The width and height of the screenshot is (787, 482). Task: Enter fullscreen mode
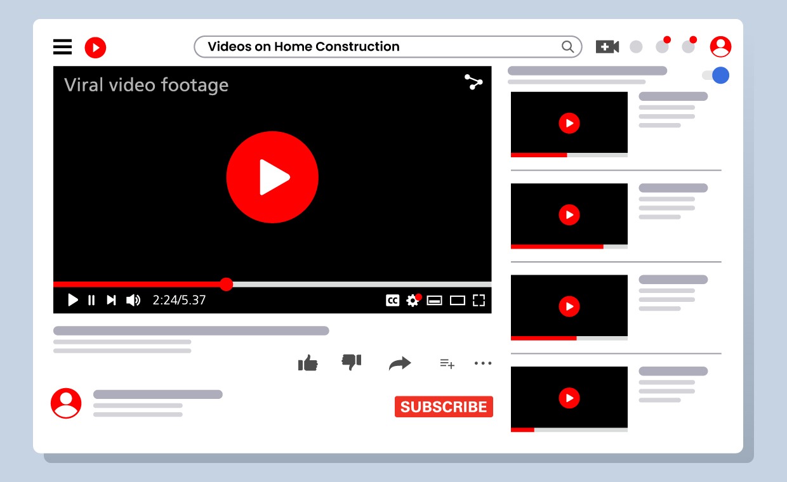pyautogui.click(x=479, y=301)
